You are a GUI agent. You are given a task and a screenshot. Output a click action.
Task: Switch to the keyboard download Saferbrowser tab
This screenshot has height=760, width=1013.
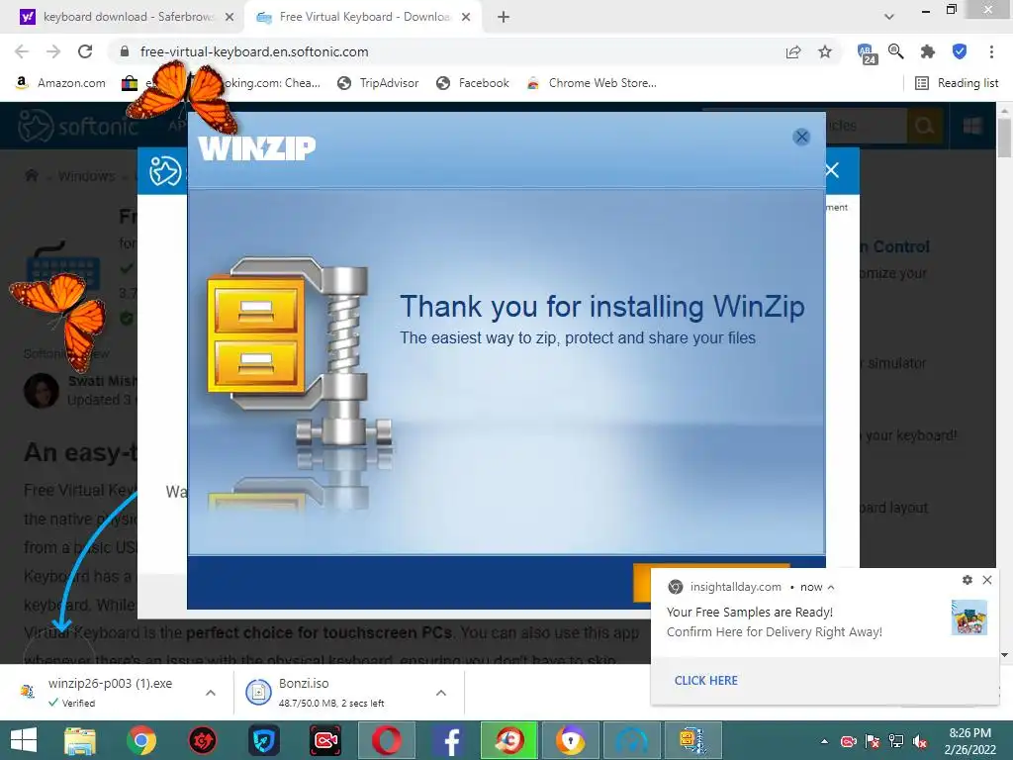pos(128,17)
